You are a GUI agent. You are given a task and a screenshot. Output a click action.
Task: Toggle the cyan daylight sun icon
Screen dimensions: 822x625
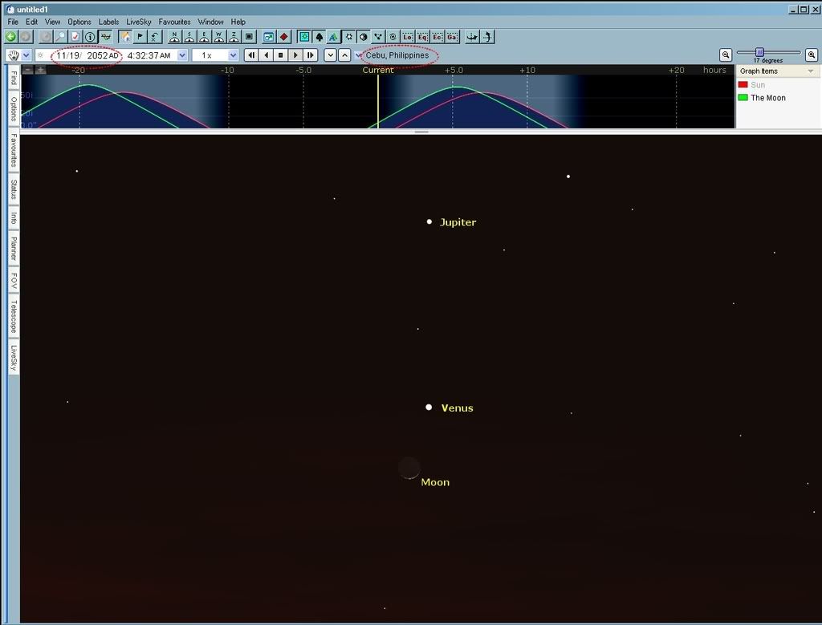pyautogui.click(x=304, y=37)
